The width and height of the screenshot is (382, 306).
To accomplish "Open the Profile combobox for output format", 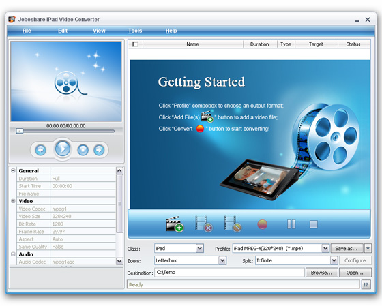I will click(325, 248).
